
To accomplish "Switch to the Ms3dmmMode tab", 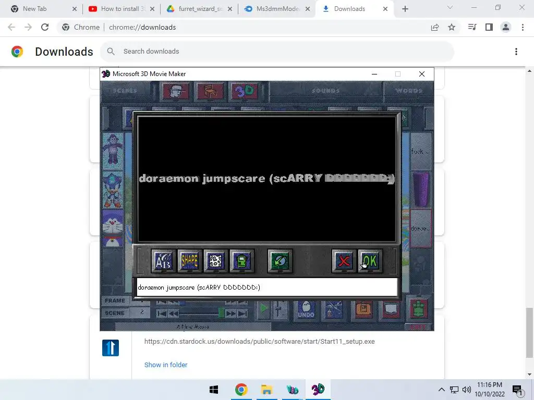I will [278, 9].
